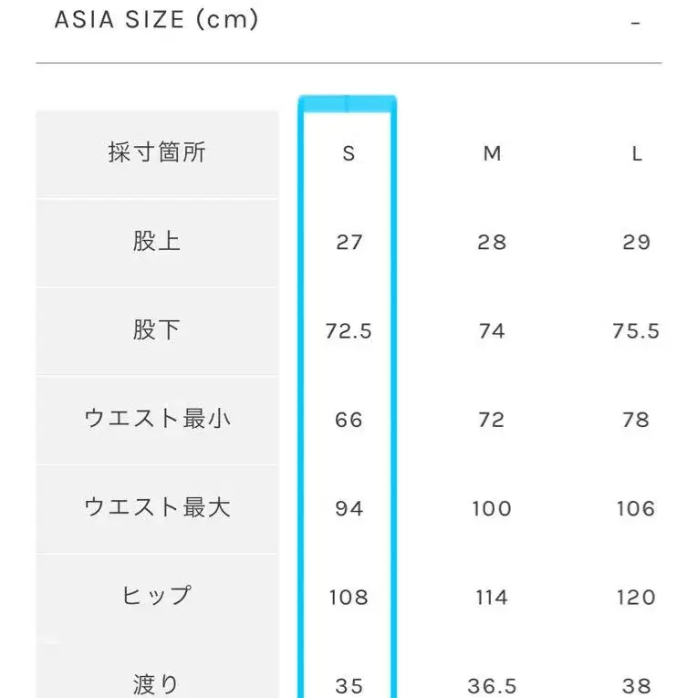
Task: Select the L size column header
Action: click(x=636, y=154)
